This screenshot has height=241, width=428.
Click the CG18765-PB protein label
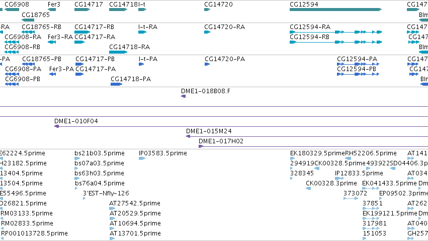click(x=42, y=59)
